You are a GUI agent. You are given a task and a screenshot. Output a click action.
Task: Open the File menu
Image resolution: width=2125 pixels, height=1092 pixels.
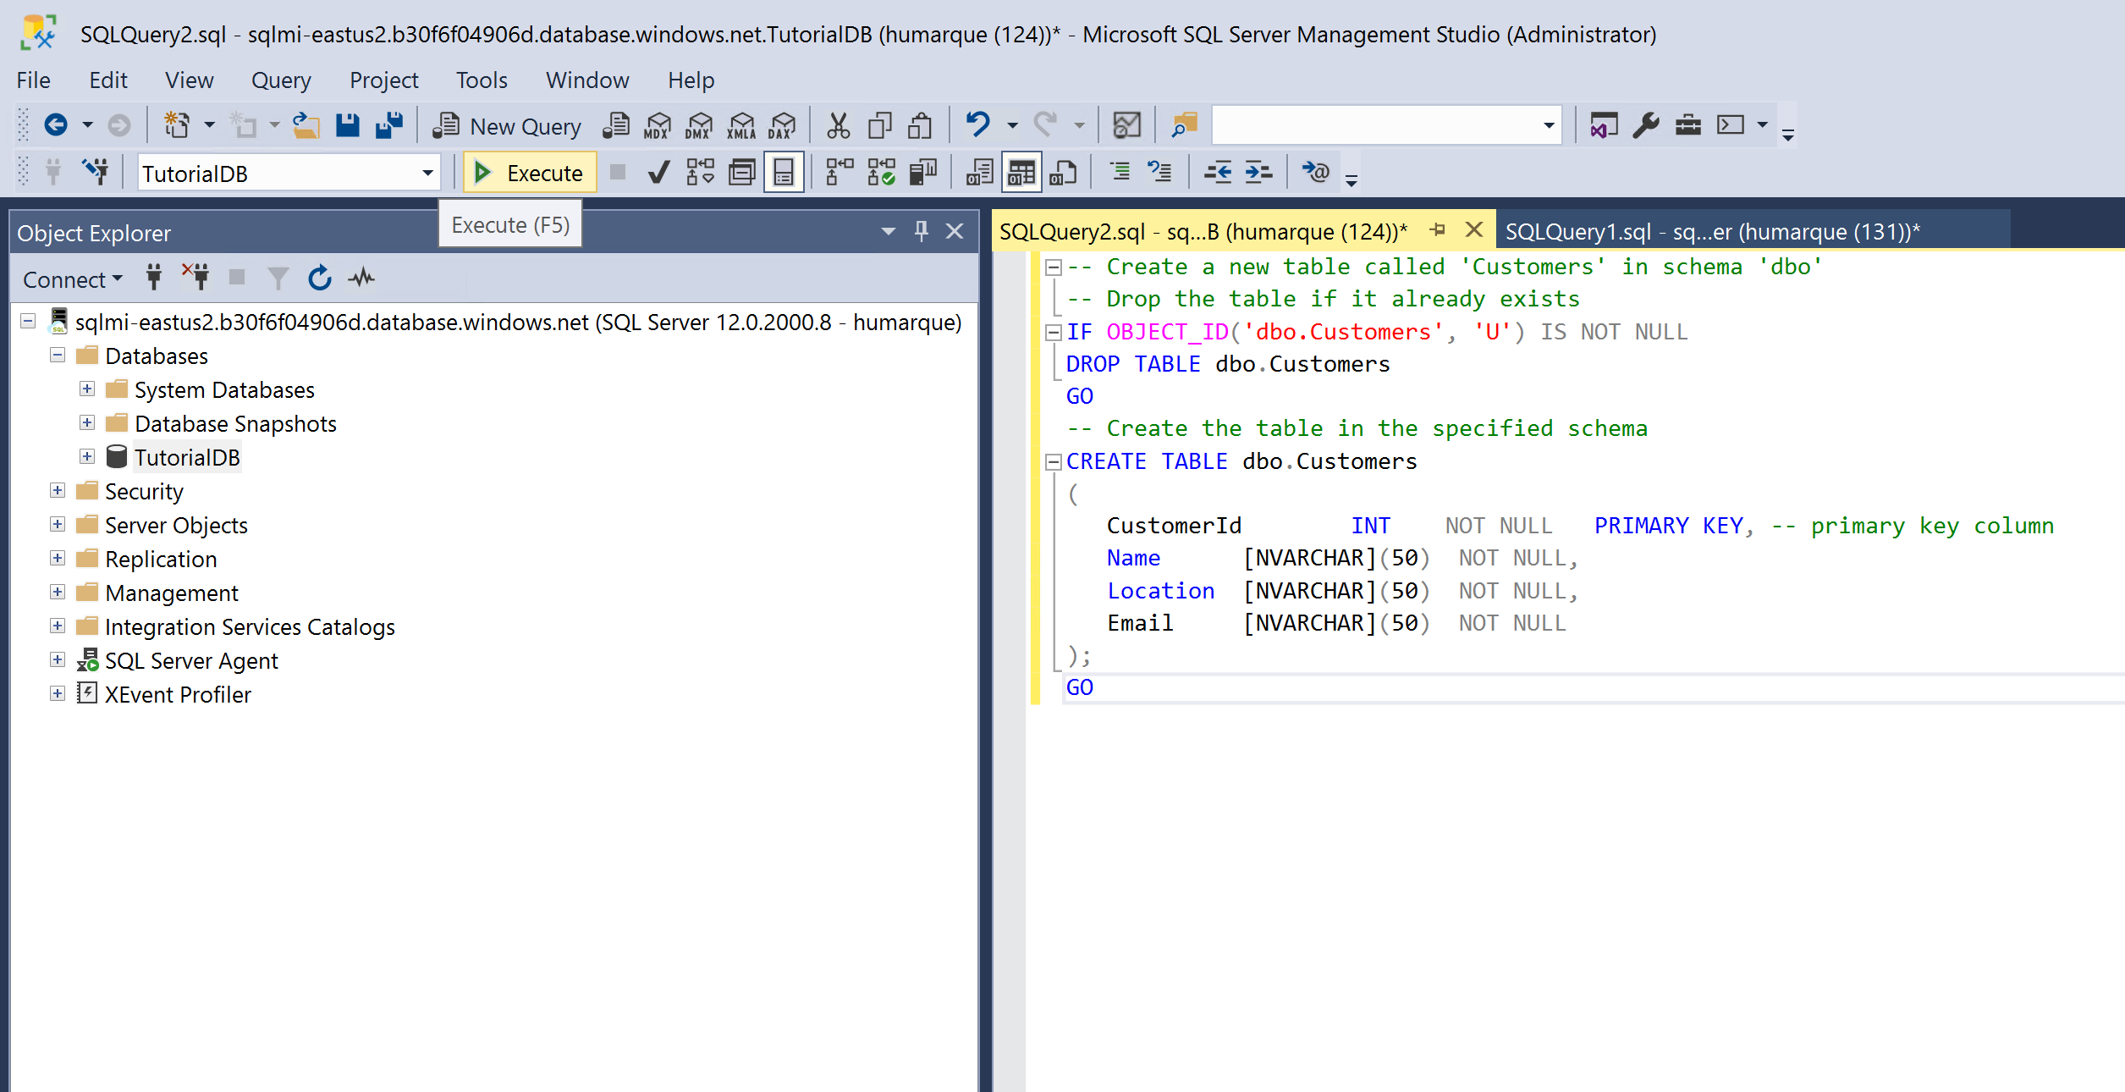click(x=33, y=80)
